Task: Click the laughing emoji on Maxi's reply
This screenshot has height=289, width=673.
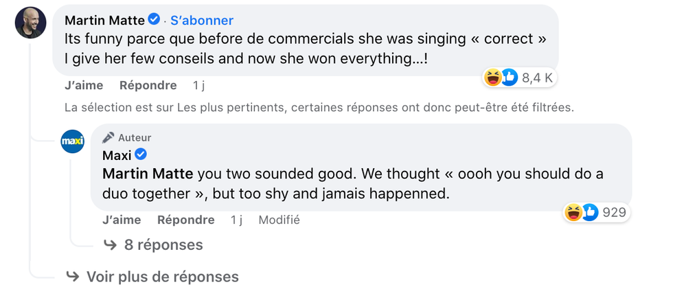Action: [x=573, y=212]
